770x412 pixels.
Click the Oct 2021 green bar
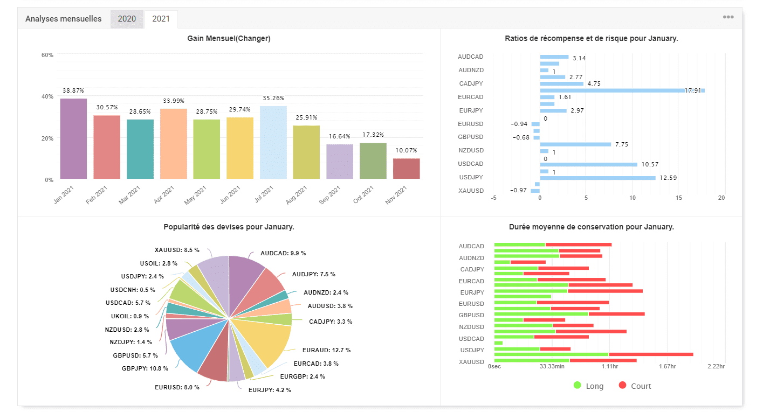tap(373, 160)
